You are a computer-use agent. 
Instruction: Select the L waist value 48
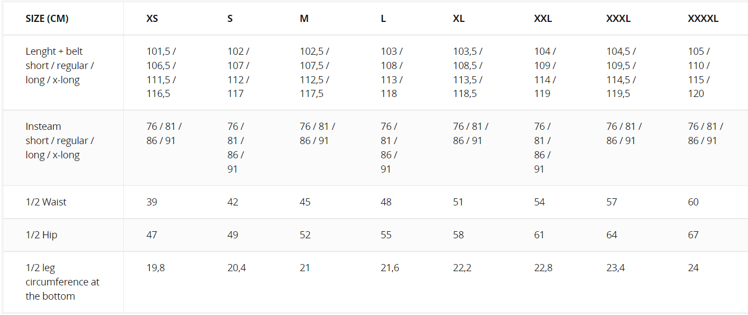coord(386,202)
